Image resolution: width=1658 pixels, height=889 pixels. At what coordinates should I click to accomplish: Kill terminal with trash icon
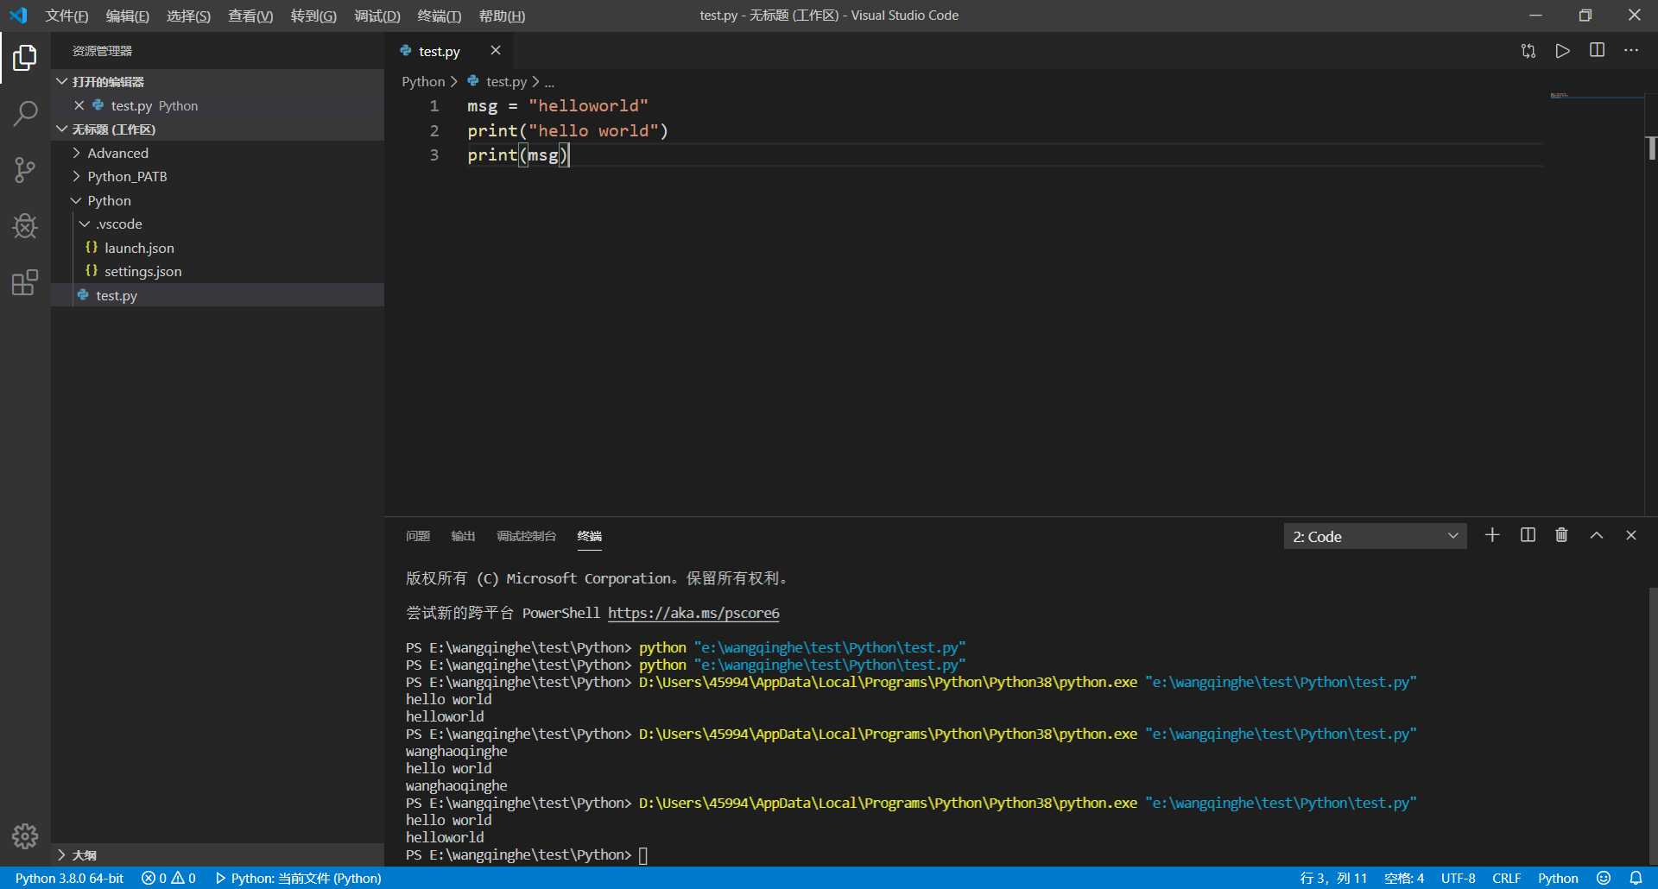pyautogui.click(x=1561, y=535)
